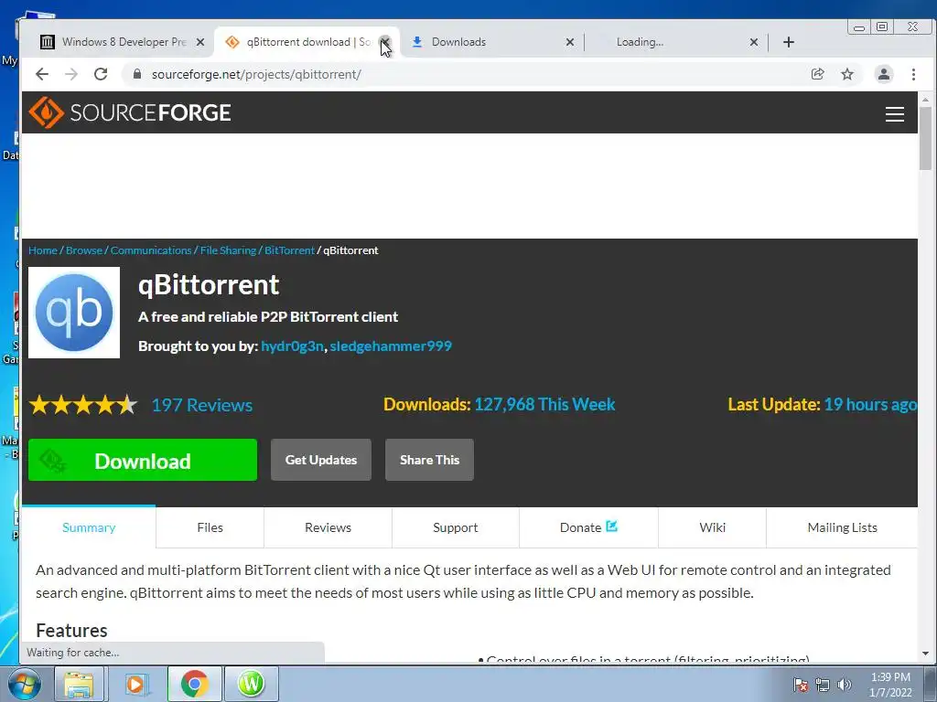Click 19 hours ago update text
Screen dimensions: 937x702
point(870,404)
